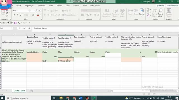Click the Bandicam record icon in the taskbar
This screenshot has height=100, width=179.
tap(87, 98)
